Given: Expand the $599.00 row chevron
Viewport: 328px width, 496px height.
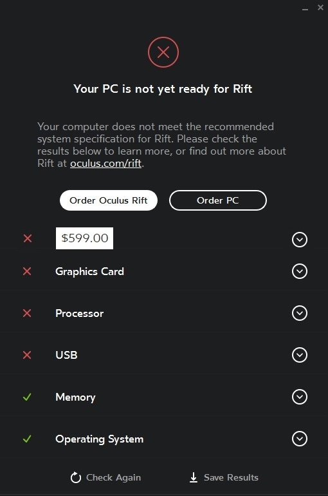Looking at the screenshot, I should pos(300,240).
